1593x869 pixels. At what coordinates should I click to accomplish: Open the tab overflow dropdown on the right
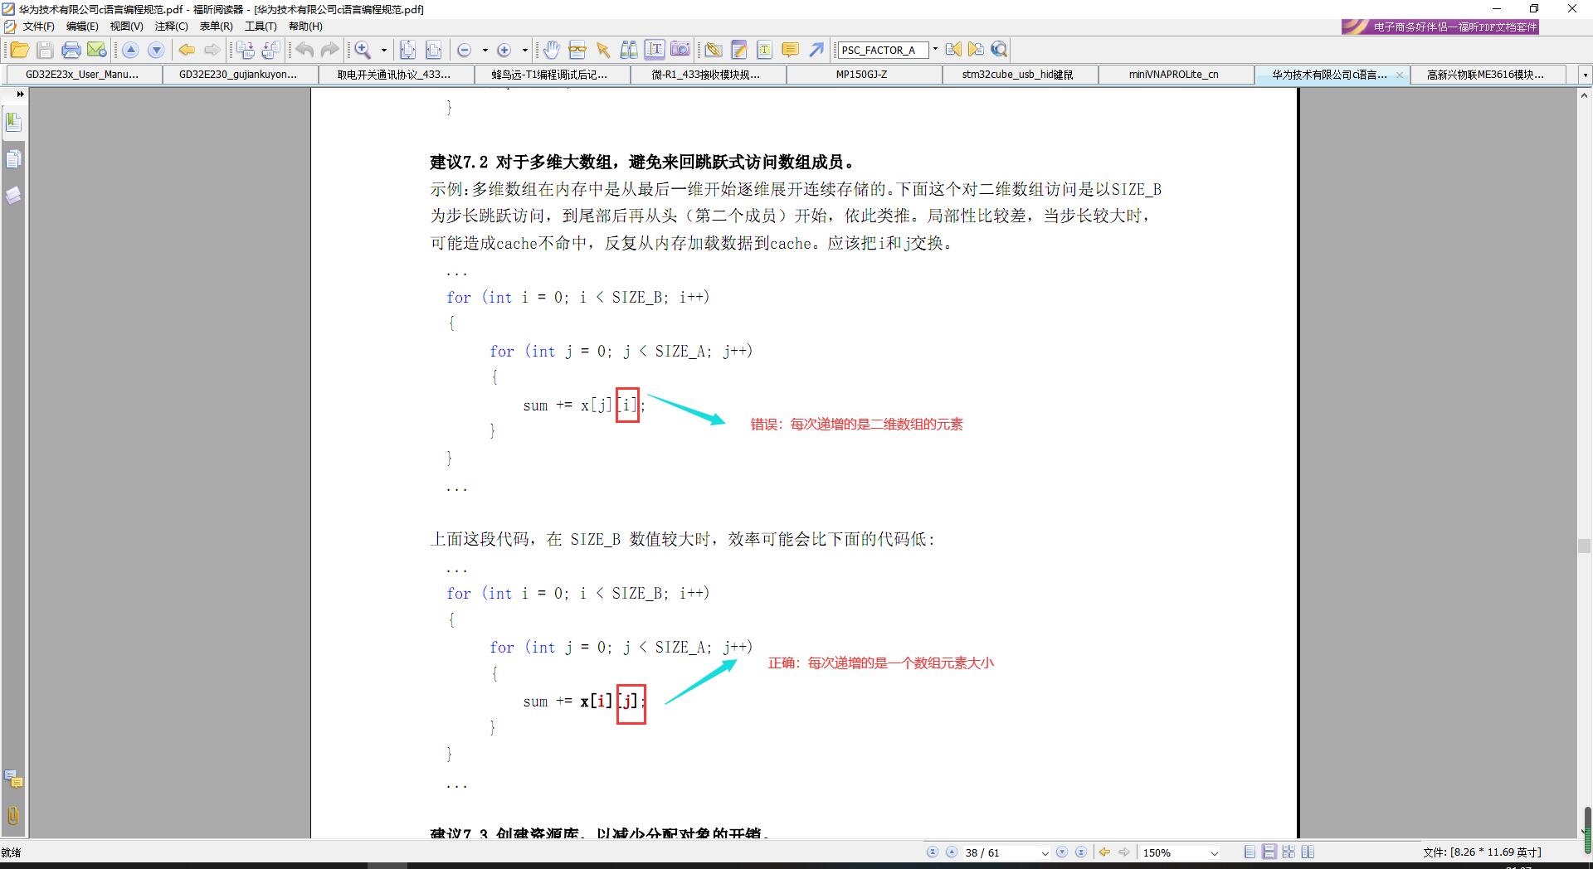point(1586,75)
